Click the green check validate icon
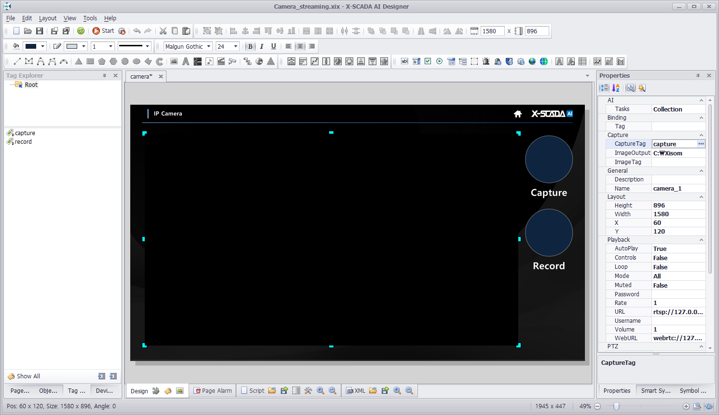Screen dimensions: 719x415 81,31
